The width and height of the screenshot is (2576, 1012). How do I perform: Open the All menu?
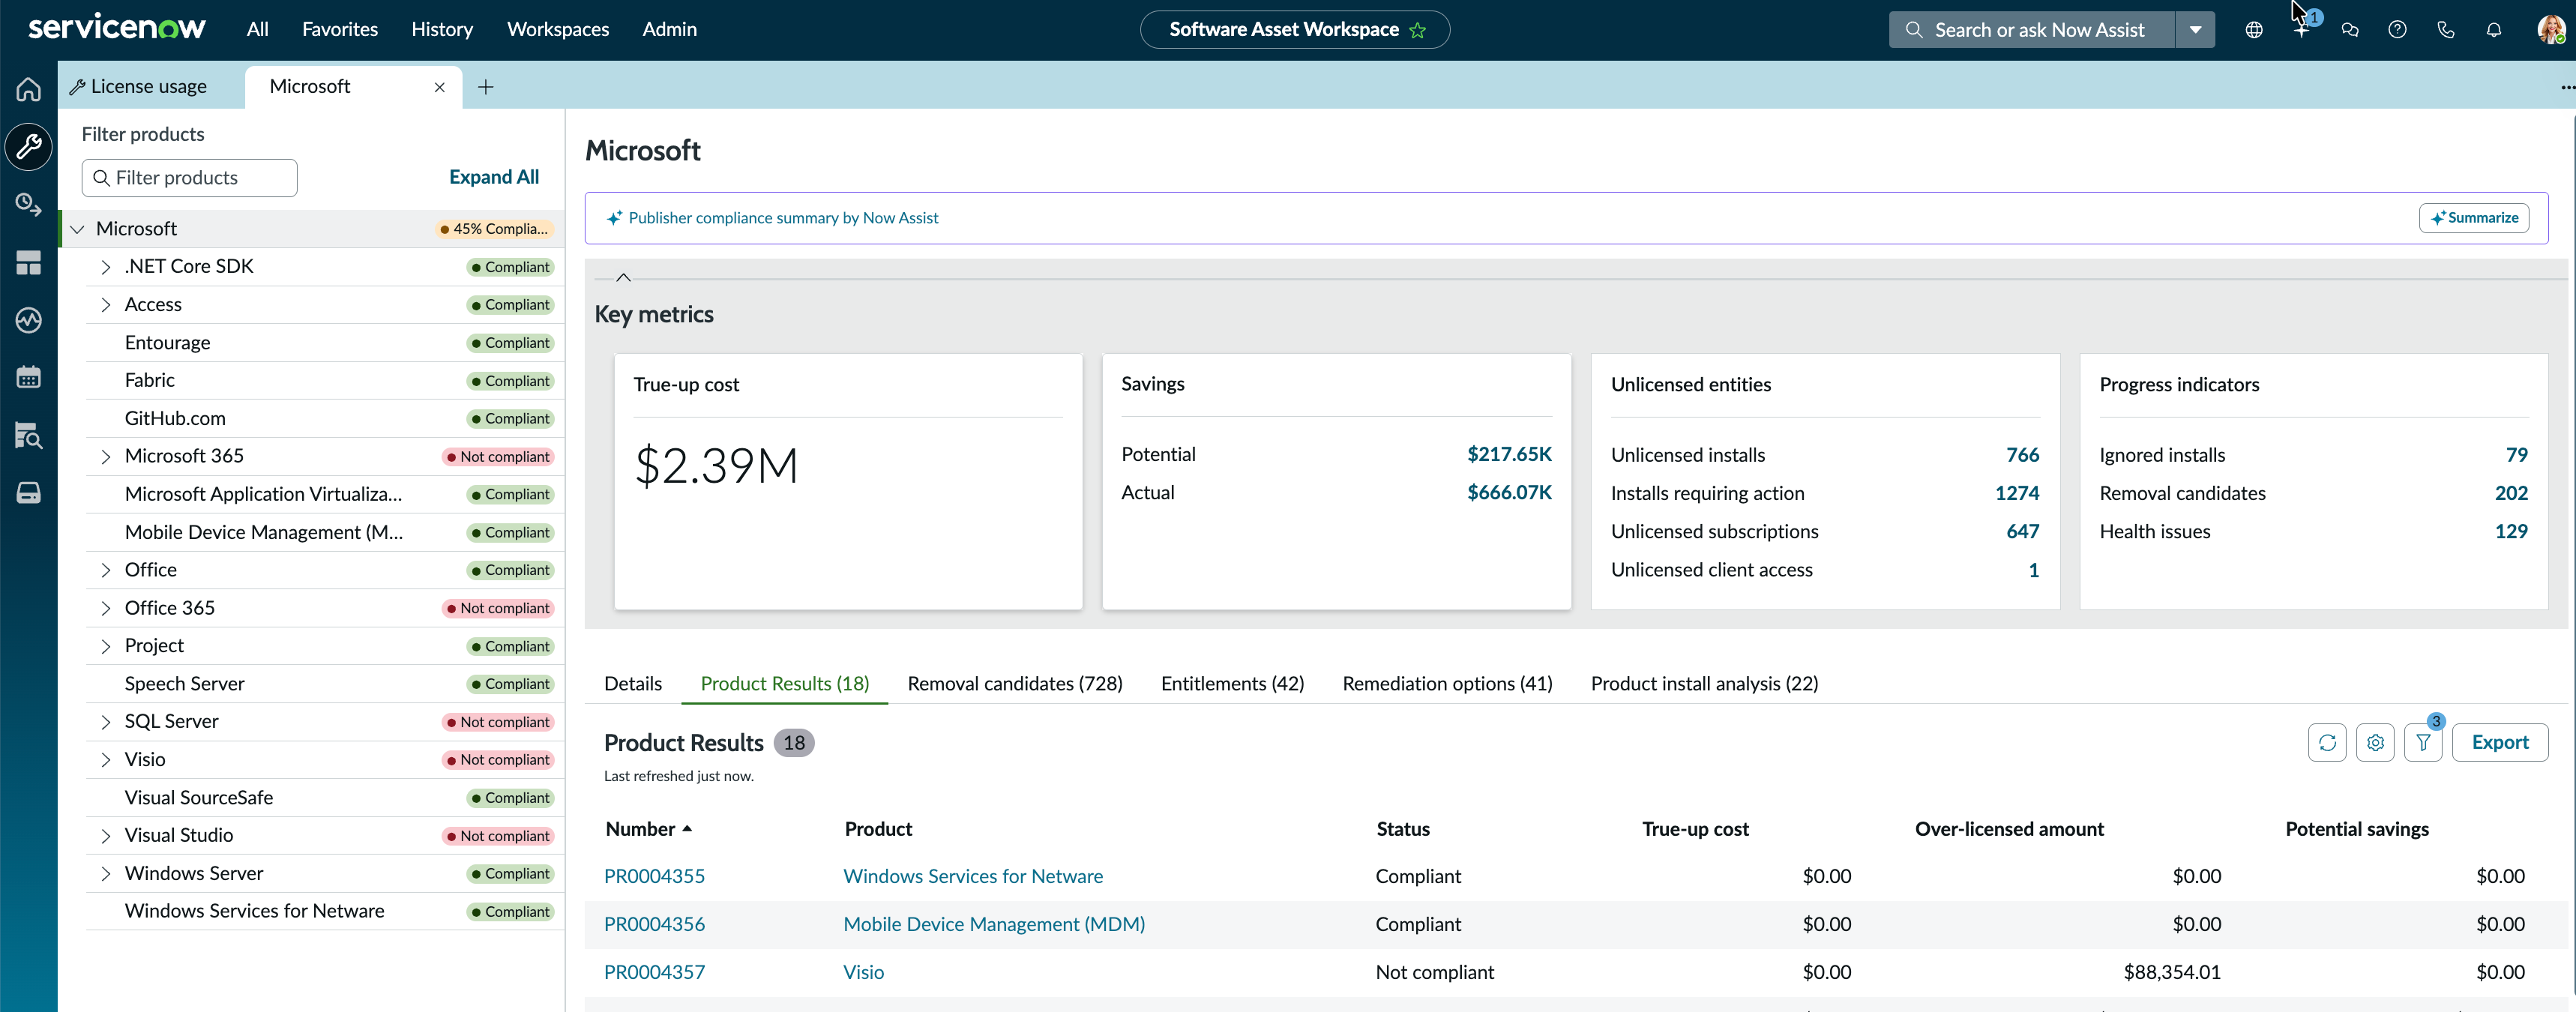coord(258,29)
